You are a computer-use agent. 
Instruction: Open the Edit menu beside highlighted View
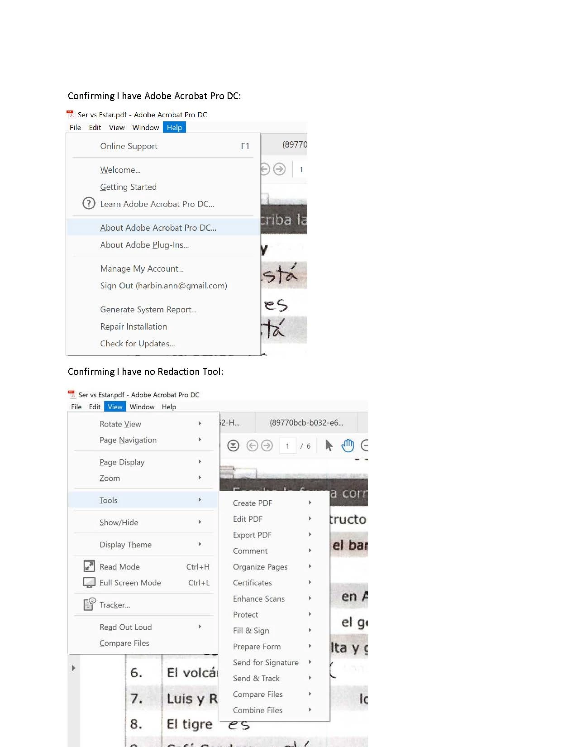point(95,407)
